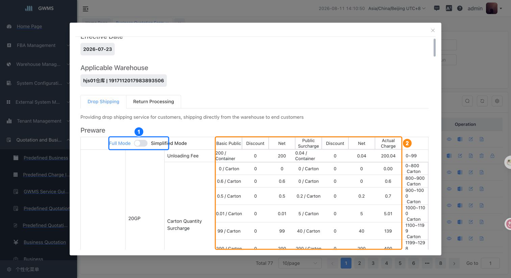Click the GWMS logo icon
This screenshot has width=511, height=278.
pyautogui.click(x=29, y=8)
